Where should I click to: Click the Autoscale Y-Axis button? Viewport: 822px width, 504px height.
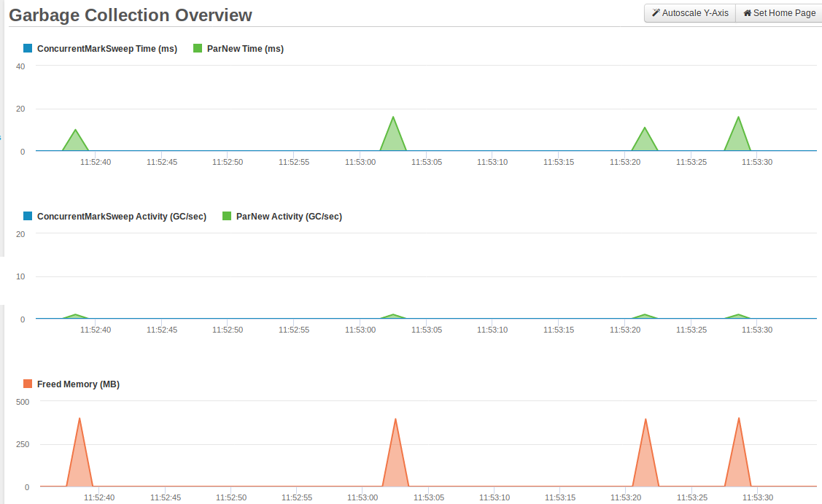coord(690,13)
